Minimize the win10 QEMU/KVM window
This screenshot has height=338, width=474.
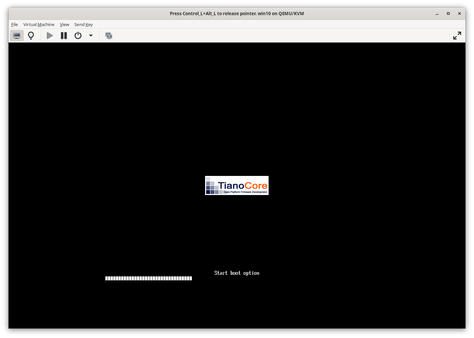[x=437, y=14]
